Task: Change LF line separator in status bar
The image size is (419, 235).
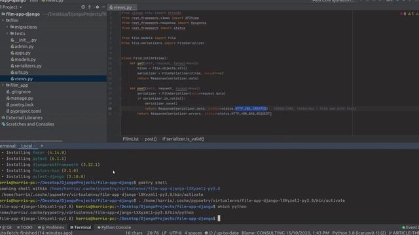Action: [x=164, y=233]
